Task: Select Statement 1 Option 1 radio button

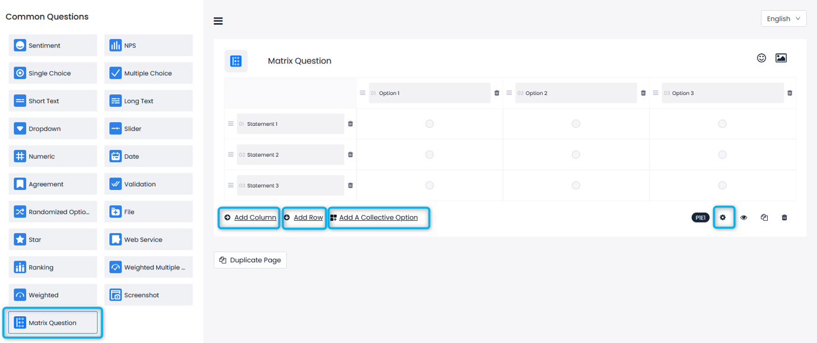Action: coord(429,124)
